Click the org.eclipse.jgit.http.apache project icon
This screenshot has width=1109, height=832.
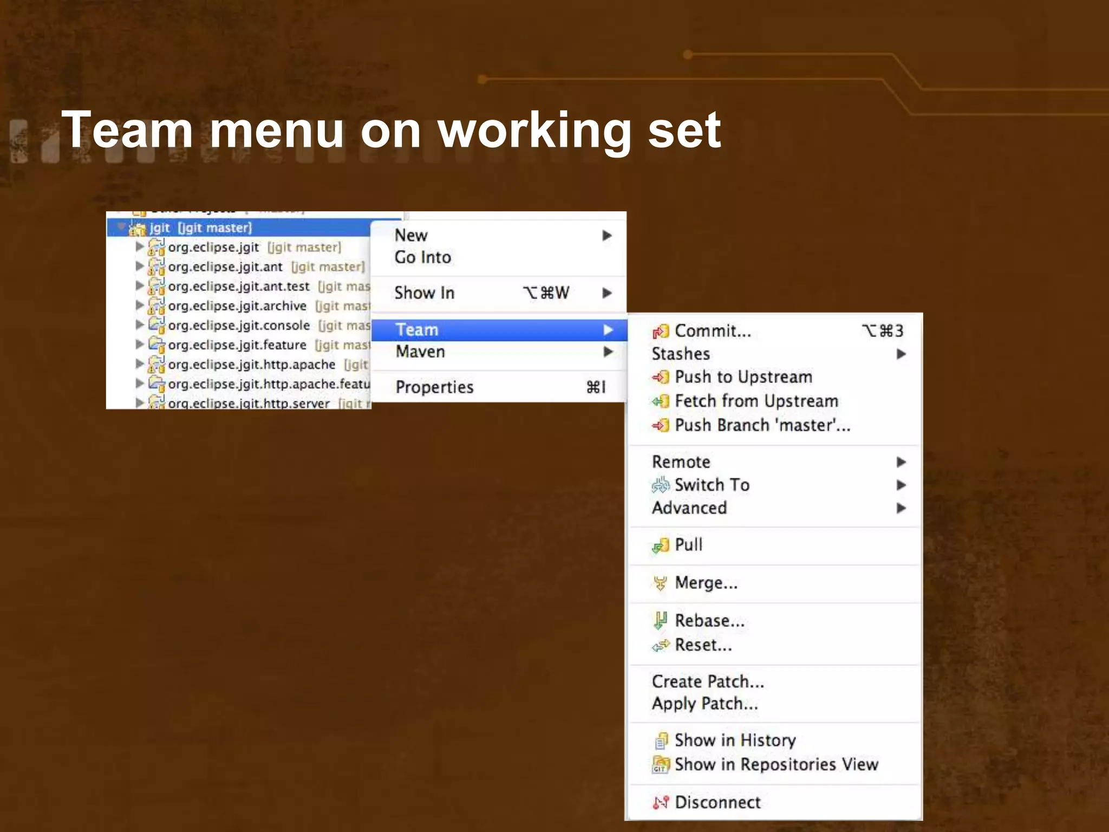(x=156, y=365)
